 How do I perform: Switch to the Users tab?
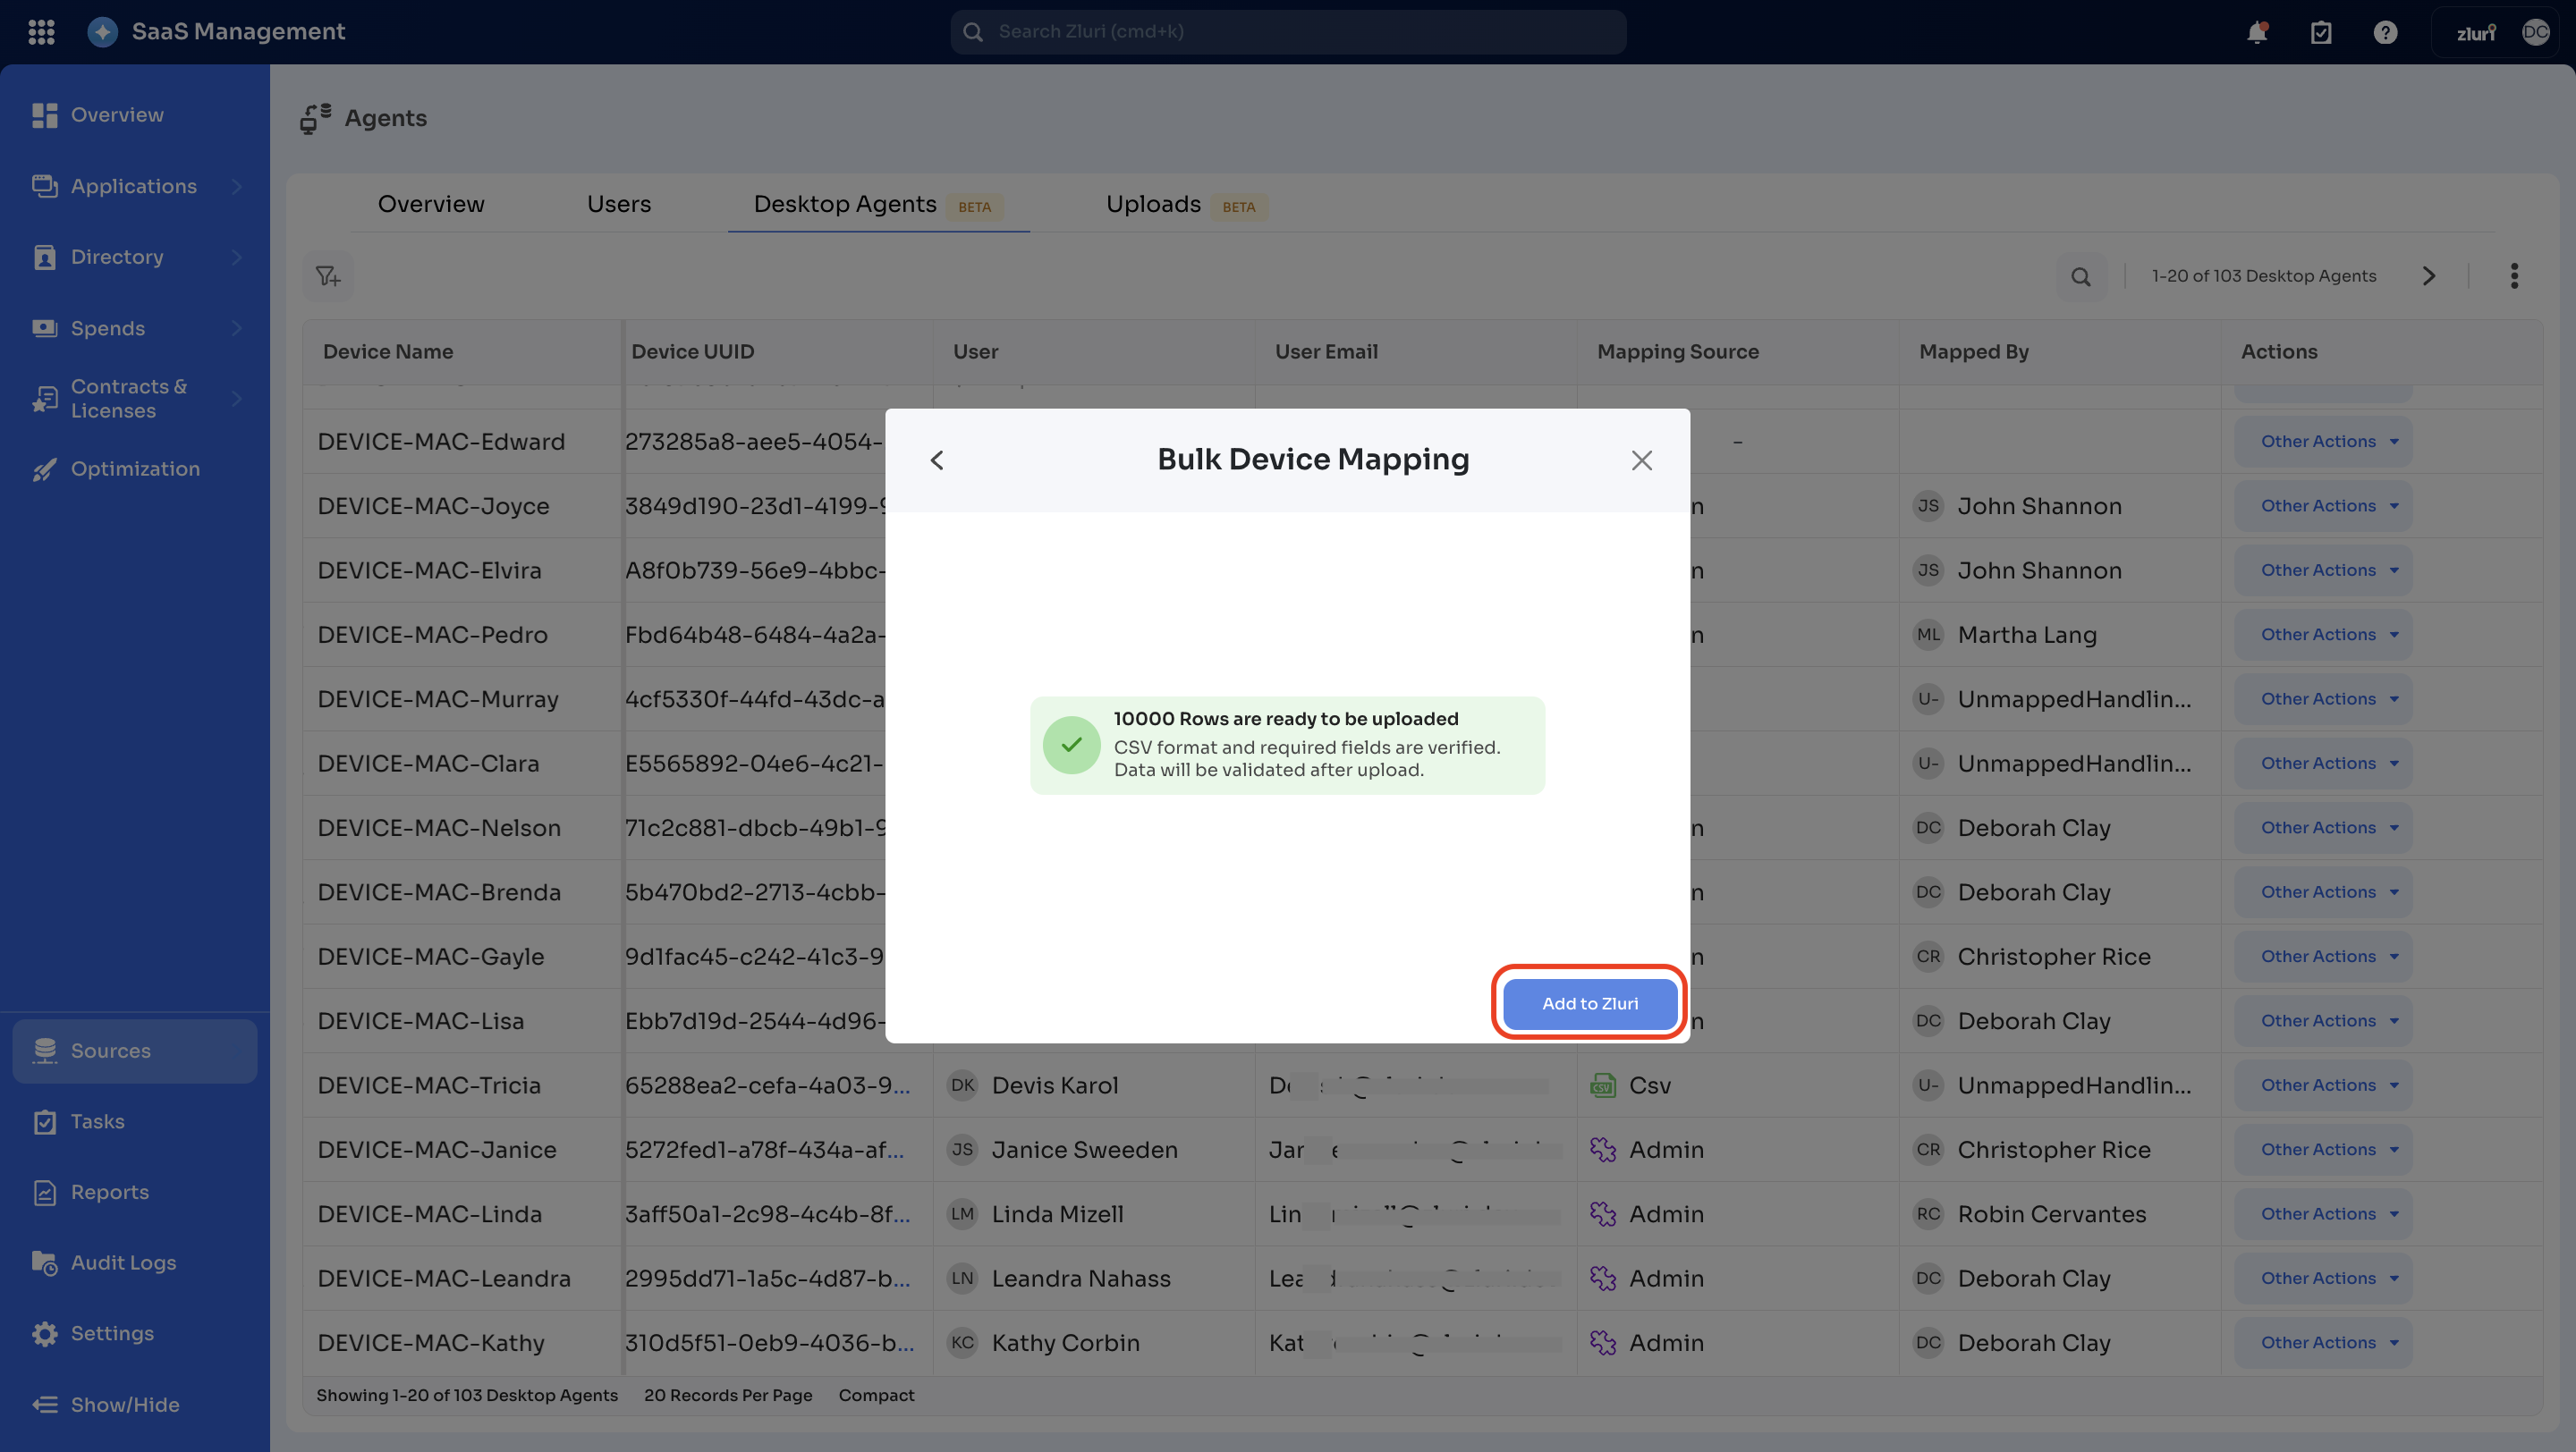tap(619, 204)
